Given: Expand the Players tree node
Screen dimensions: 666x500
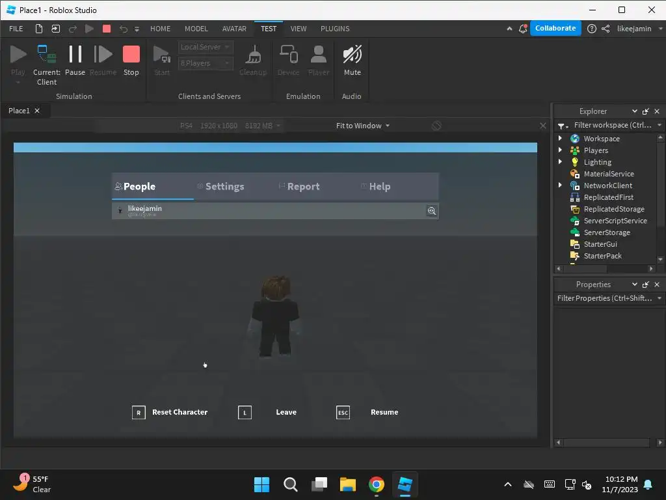Looking at the screenshot, I should pos(560,150).
